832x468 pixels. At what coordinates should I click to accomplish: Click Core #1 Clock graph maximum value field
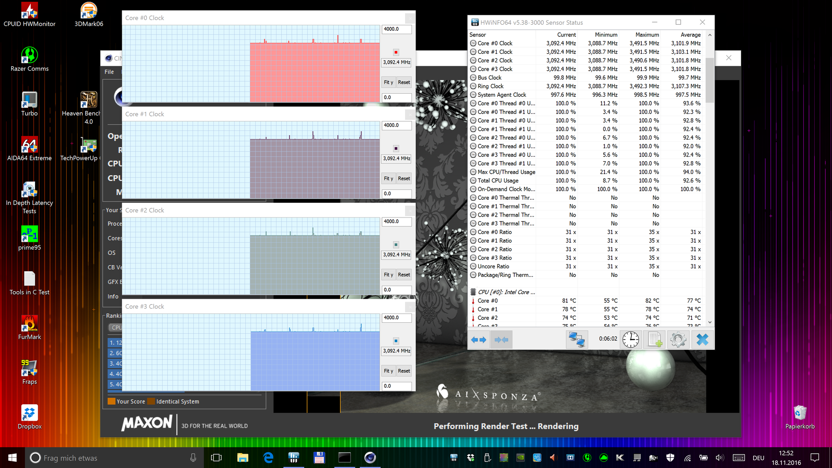pyautogui.click(x=396, y=125)
